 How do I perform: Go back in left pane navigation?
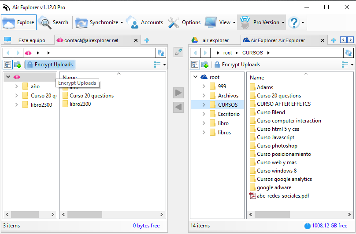click(x=8, y=53)
